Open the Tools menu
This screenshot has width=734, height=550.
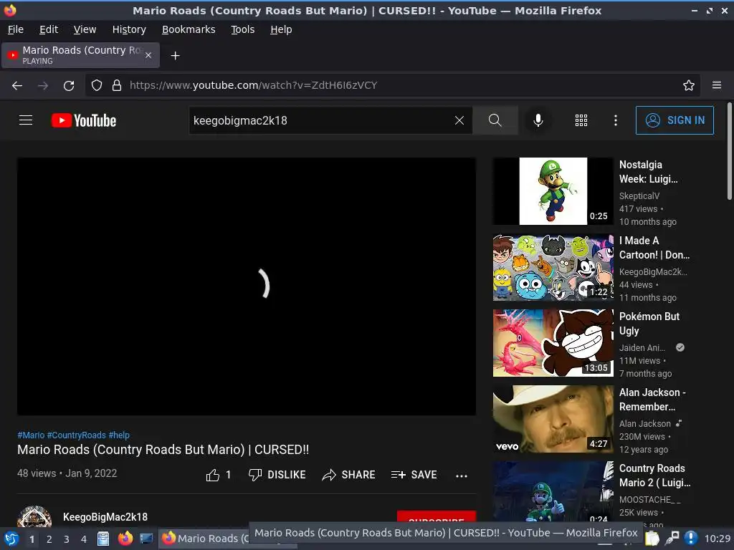242,29
